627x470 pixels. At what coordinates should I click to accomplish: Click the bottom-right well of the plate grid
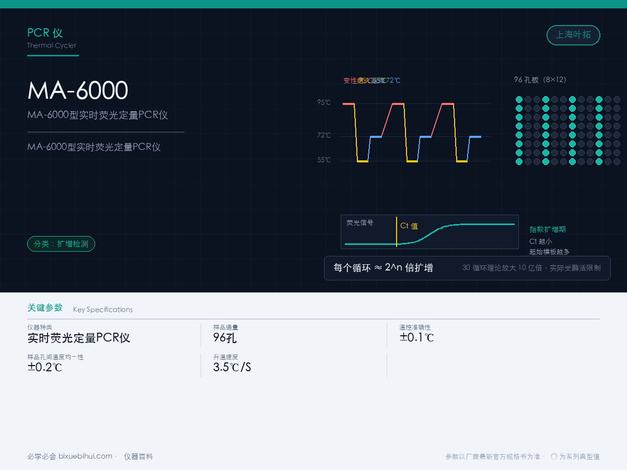pos(617,161)
